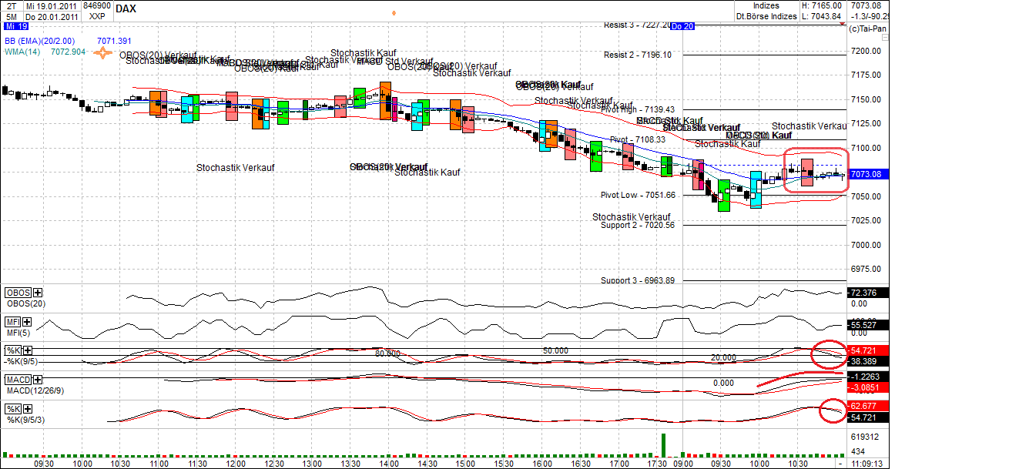Click the Do 20 day marker
The height and width of the screenshot is (469, 1019).
682,26
